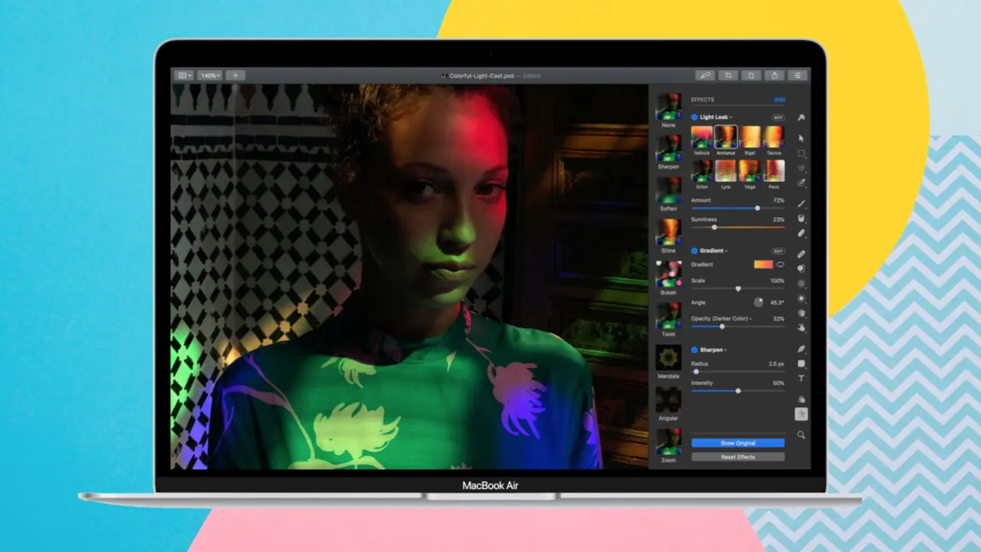Turn off the Sharpen effect checkbox
The width and height of the screenshot is (981, 552).
tap(694, 350)
